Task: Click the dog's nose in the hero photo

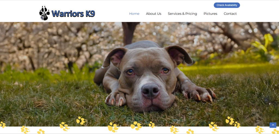Action: pos(150,90)
